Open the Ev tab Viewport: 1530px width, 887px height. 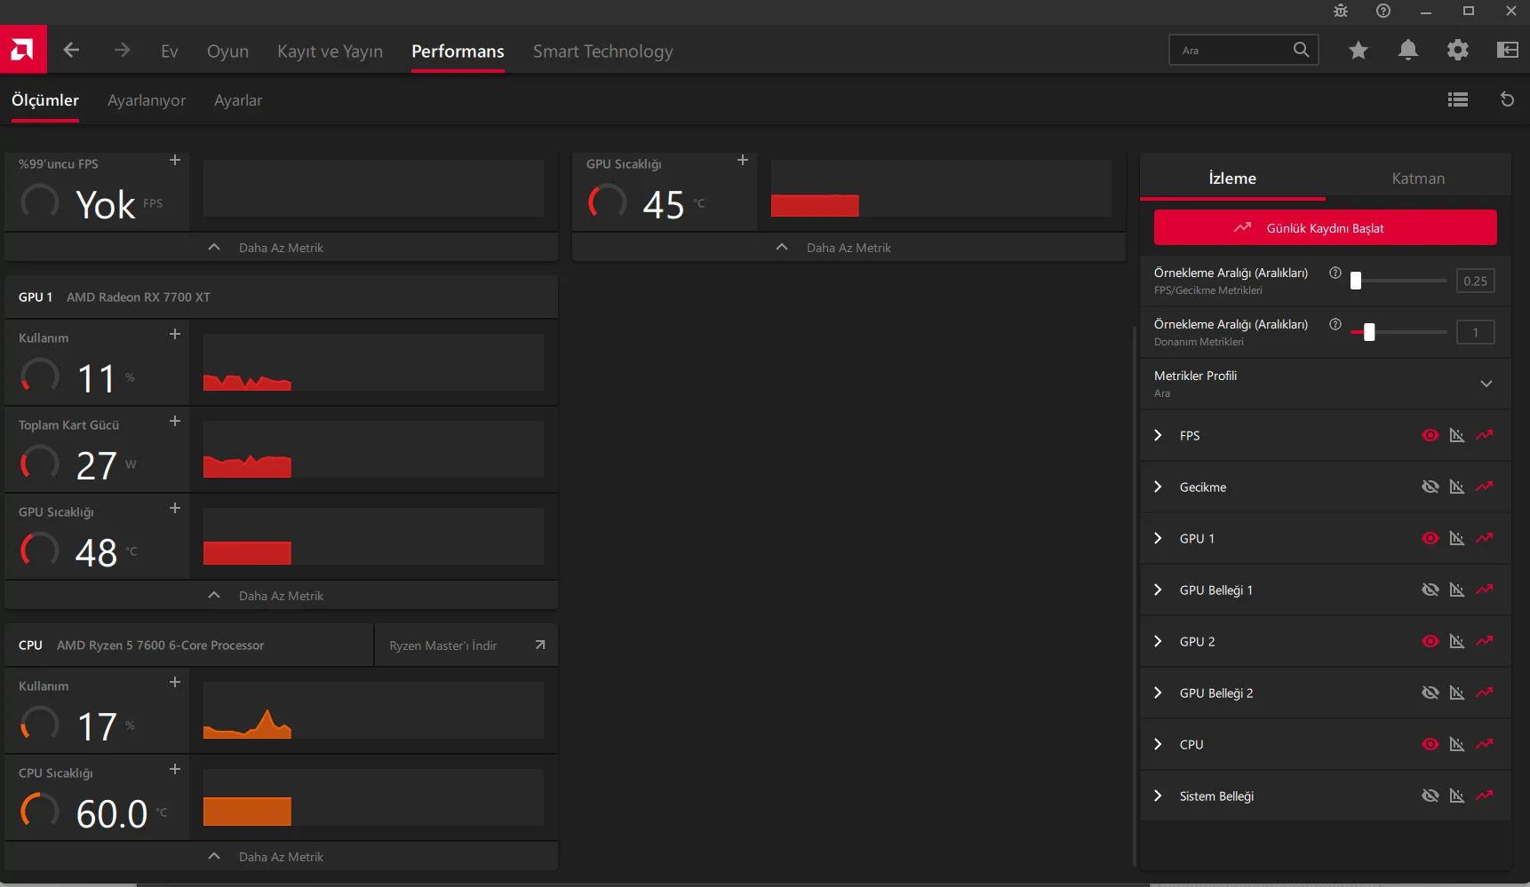click(x=170, y=51)
